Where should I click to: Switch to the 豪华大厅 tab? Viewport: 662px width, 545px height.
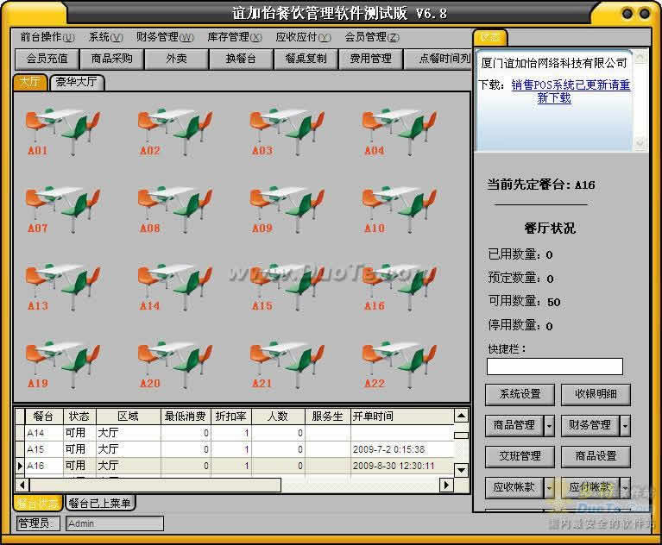78,82
